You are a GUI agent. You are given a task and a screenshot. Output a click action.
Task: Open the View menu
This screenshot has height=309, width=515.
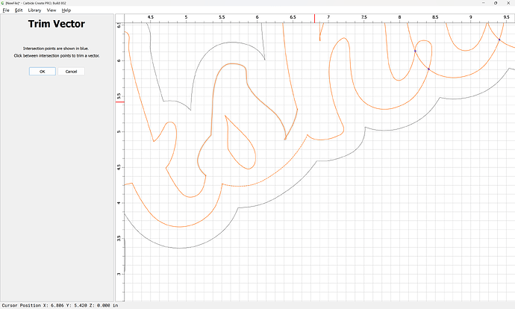point(51,10)
